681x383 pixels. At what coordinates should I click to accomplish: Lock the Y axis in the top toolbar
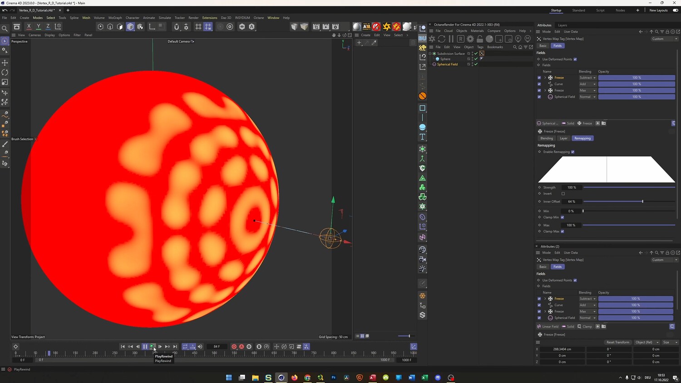point(39,27)
